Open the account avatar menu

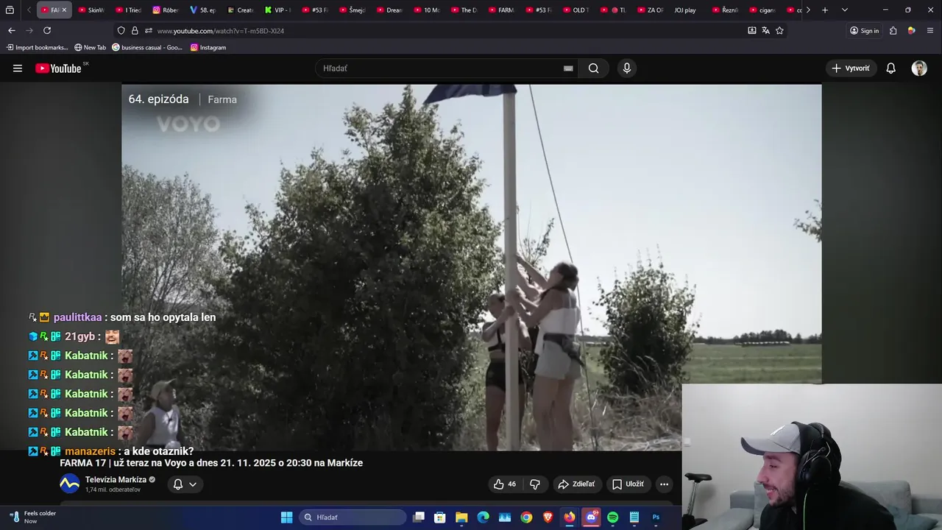click(x=919, y=68)
